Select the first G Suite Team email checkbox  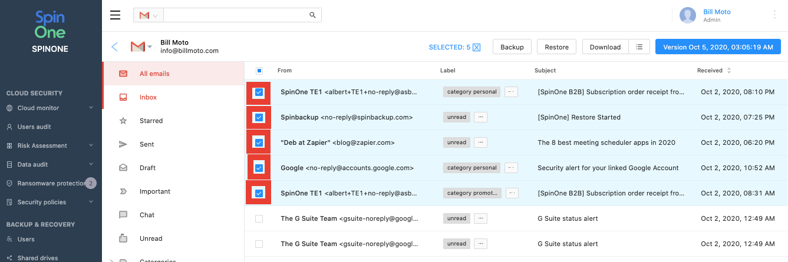point(259,218)
